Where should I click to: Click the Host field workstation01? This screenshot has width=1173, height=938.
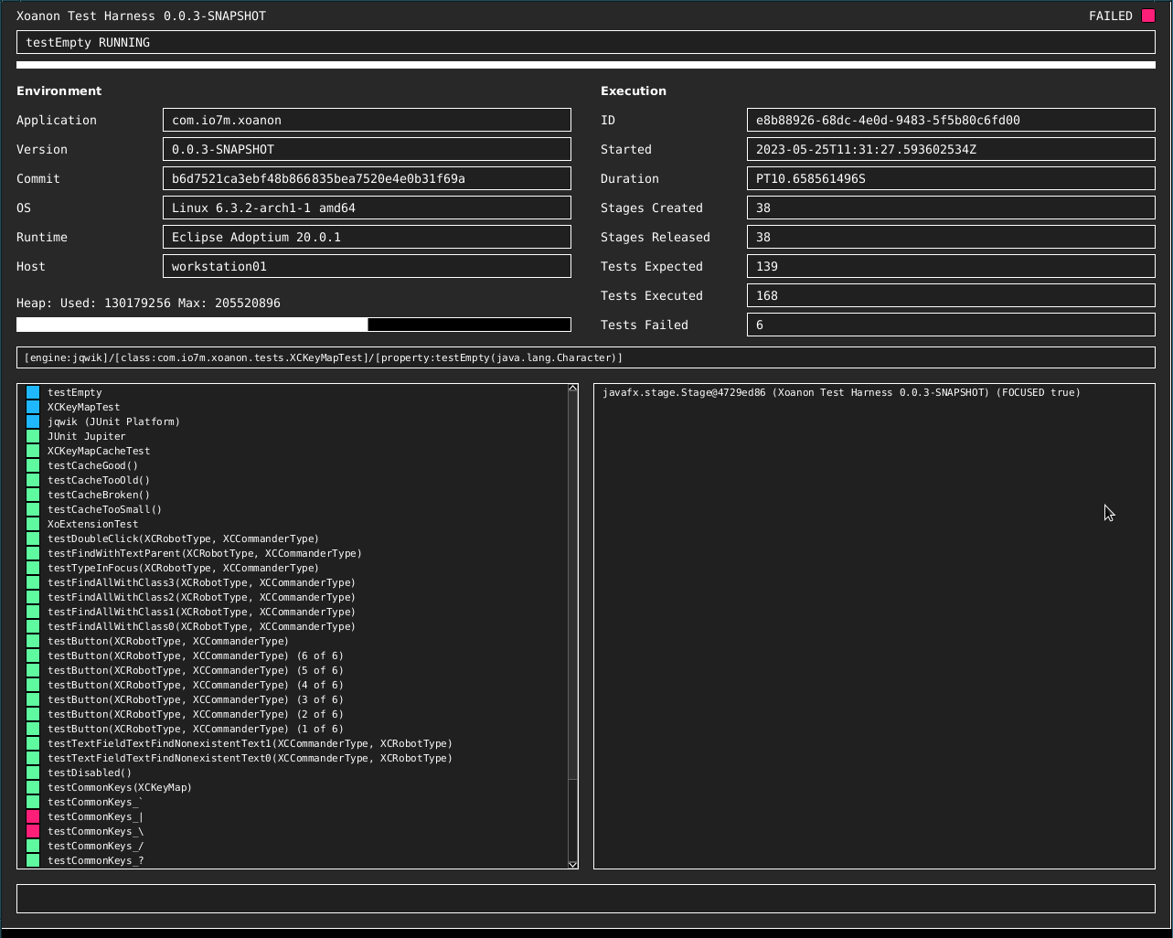[367, 266]
